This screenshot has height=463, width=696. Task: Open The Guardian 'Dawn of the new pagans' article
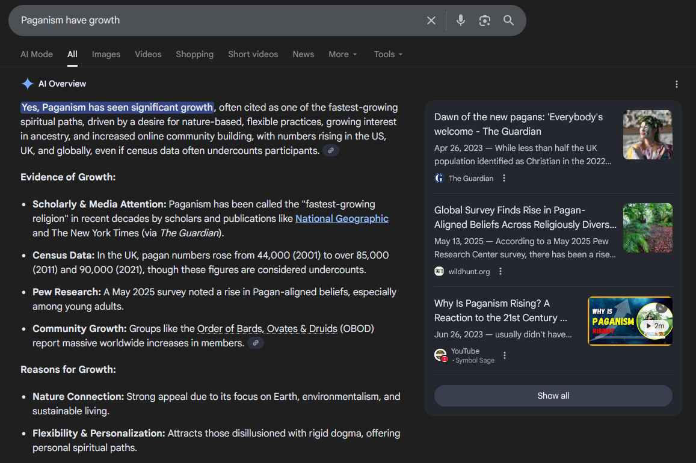tap(519, 124)
